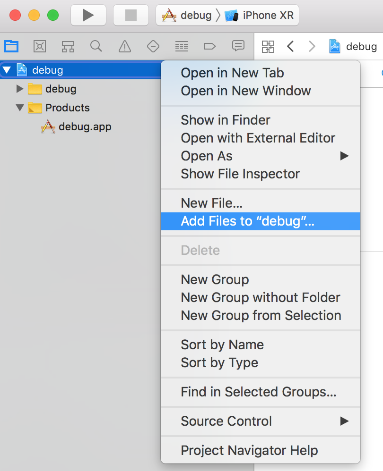Open the Symbol navigator
The height and width of the screenshot is (471, 383).
click(68, 46)
